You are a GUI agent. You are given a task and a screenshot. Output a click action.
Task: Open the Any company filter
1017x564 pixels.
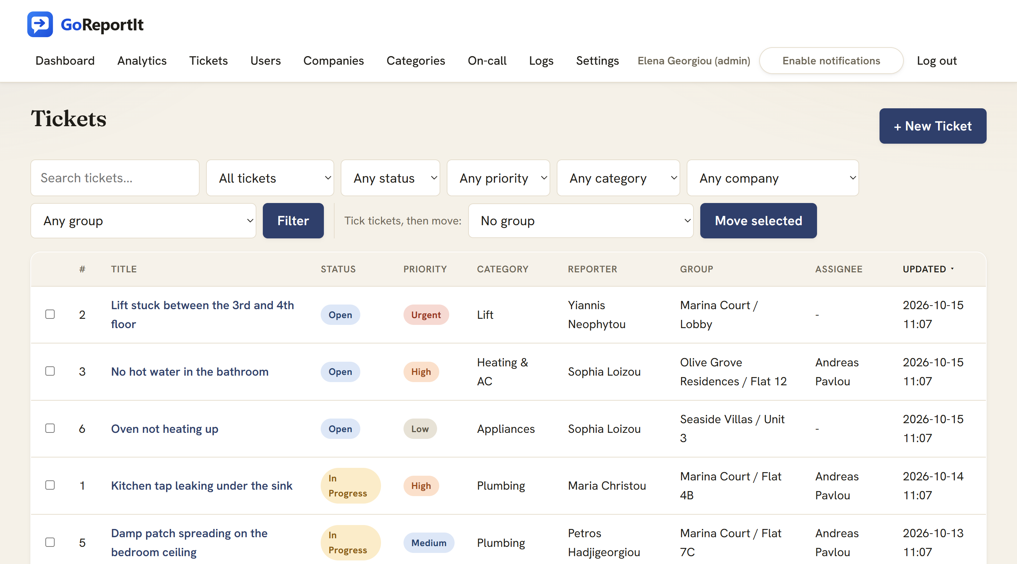(x=773, y=178)
